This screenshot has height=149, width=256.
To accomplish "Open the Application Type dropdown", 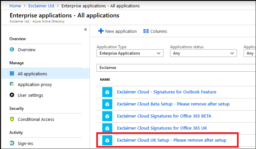I will pos(130,53).
